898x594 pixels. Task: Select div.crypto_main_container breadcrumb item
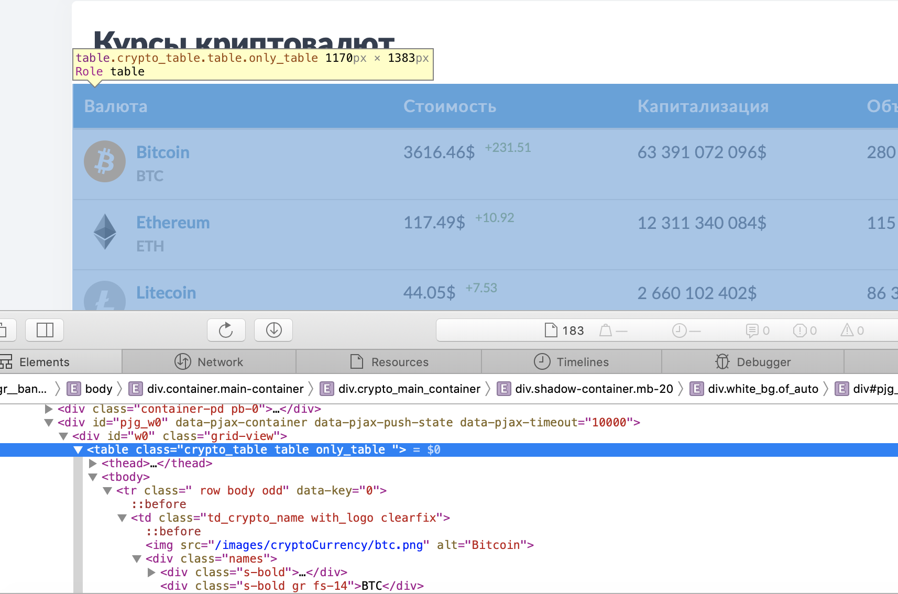click(x=400, y=389)
